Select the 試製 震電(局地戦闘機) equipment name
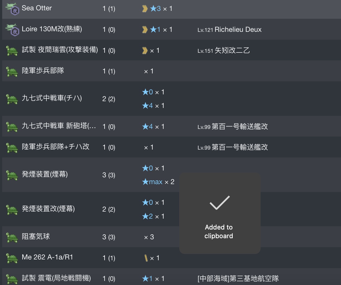 56,278
